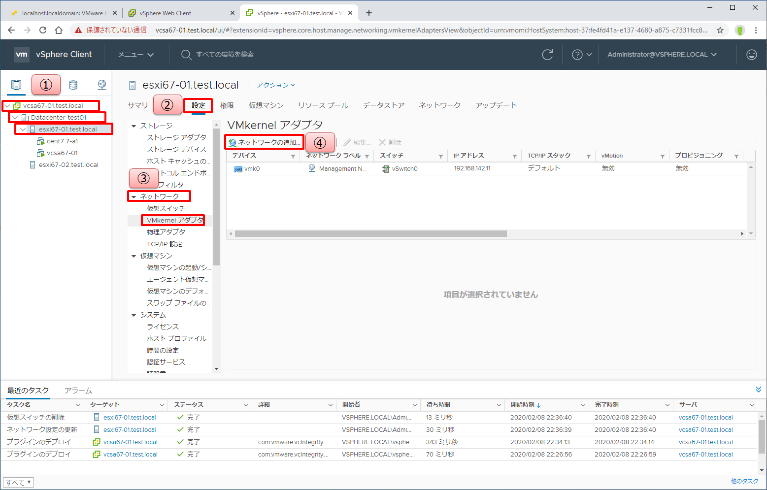Open the help question mark menu

tap(582, 55)
